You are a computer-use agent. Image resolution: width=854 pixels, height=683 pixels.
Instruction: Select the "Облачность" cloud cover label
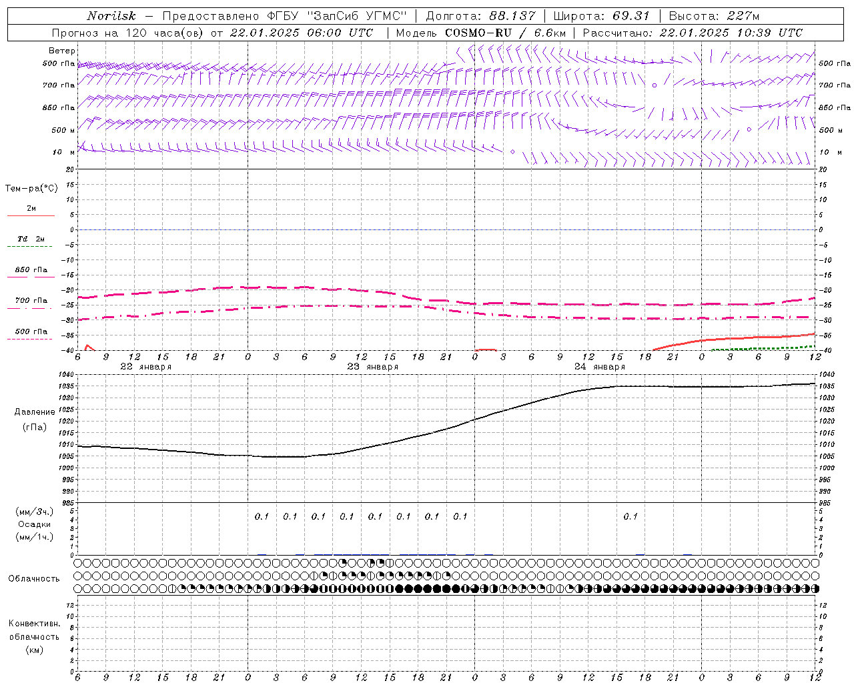(x=34, y=579)
